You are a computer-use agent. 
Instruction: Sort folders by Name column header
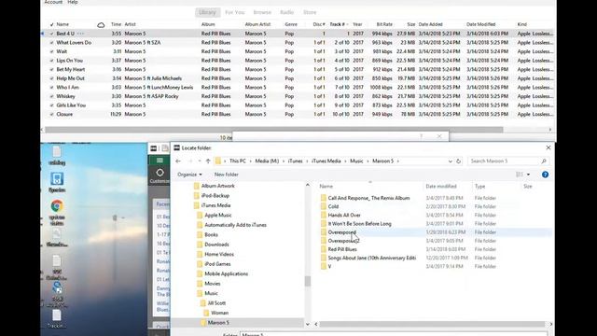pyautogui.click(x=326, y=187)
